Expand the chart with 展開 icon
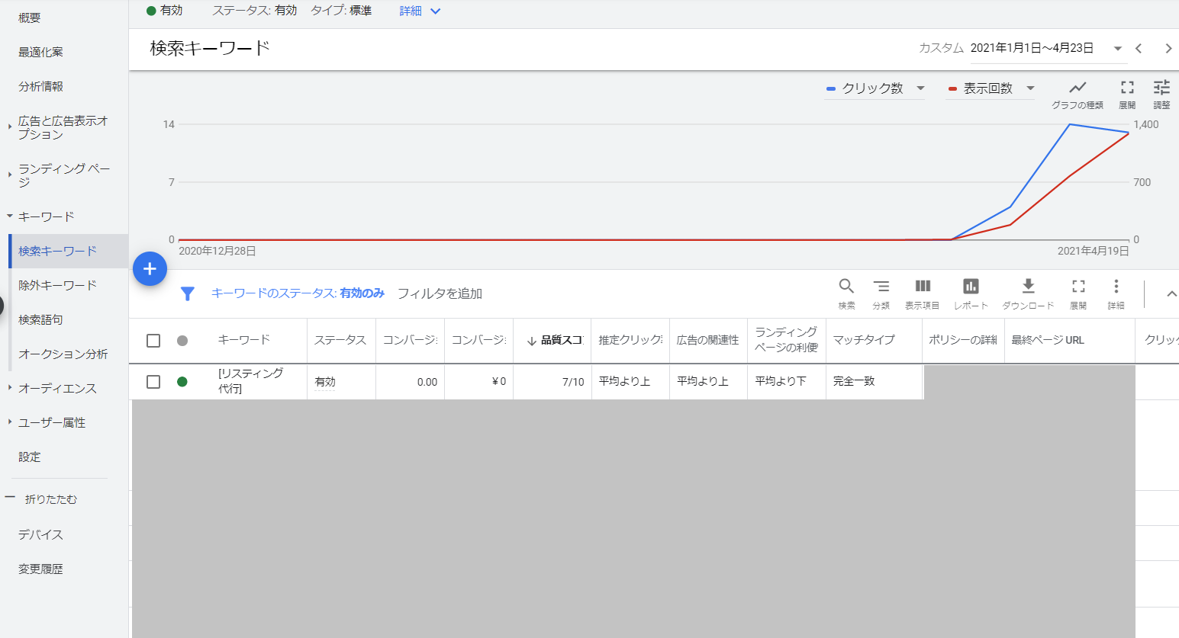Image resolution: width=1179 pixels, height=638 pixels. pos(1127,87)
